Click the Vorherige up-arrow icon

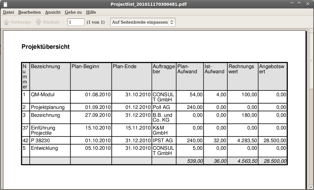click(6, 22)
